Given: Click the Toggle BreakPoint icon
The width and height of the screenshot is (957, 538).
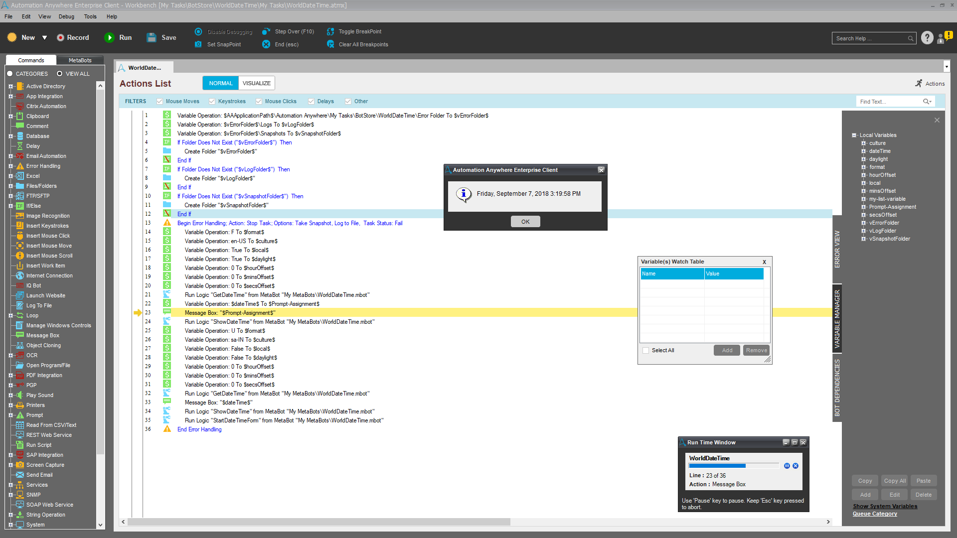Looking at the screenshot, I should coord(330,31).
